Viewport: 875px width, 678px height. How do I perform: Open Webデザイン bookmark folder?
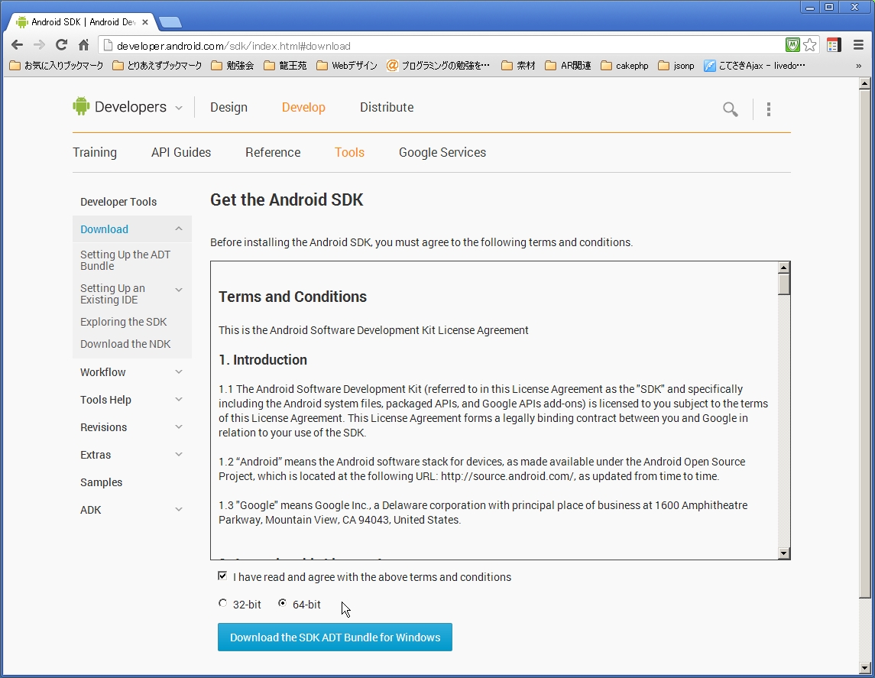pos(346,66)
